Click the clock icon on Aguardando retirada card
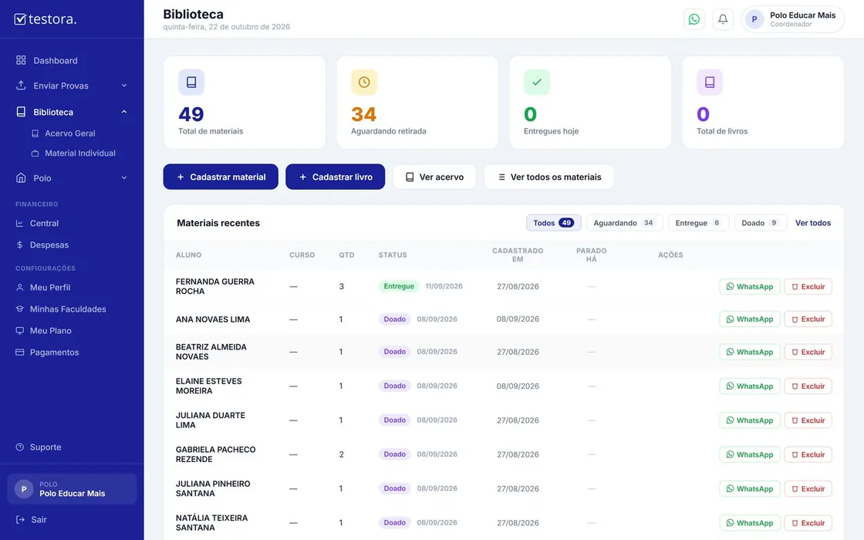 click(363, 82)
